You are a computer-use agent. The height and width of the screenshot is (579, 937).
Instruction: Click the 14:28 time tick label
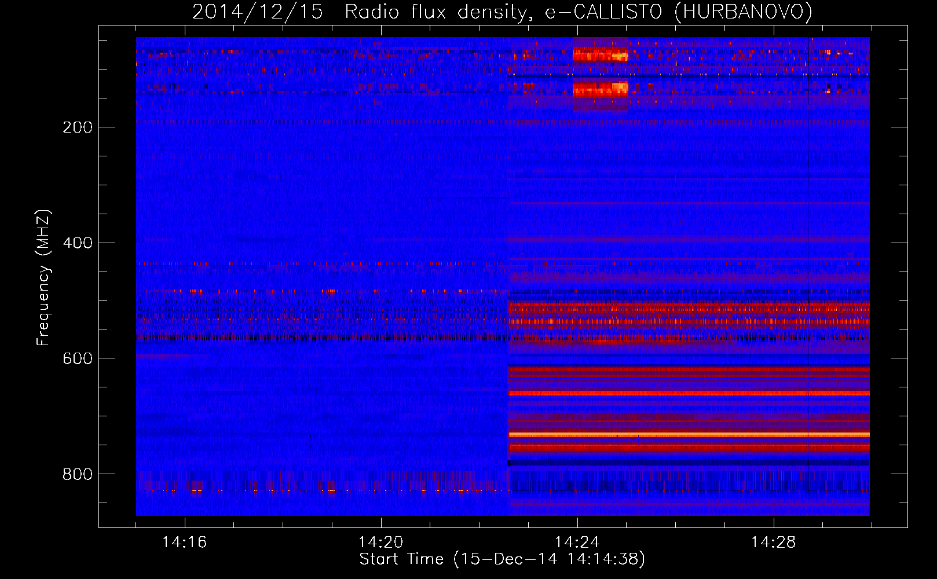click(x=773, y=542)
